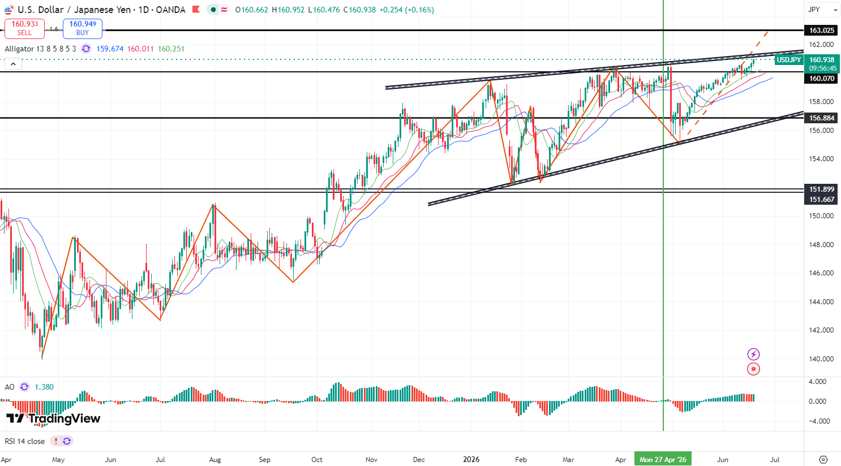Click the RSI 14 close legend label

pyautogui.click(x=25, y=441)
